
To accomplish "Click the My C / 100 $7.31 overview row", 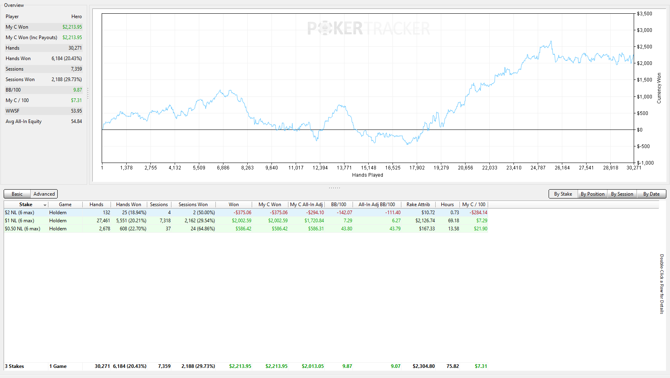I will 44,100.
